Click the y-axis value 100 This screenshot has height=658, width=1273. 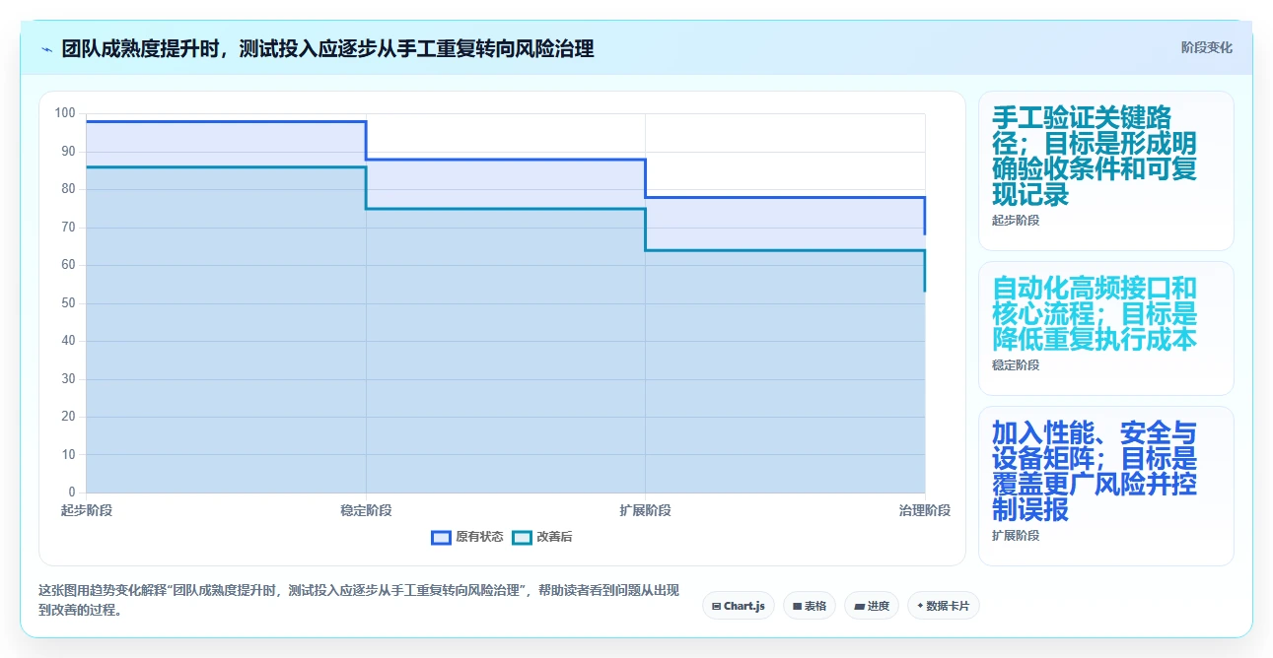pyautogui.click(x=65, y=113)
